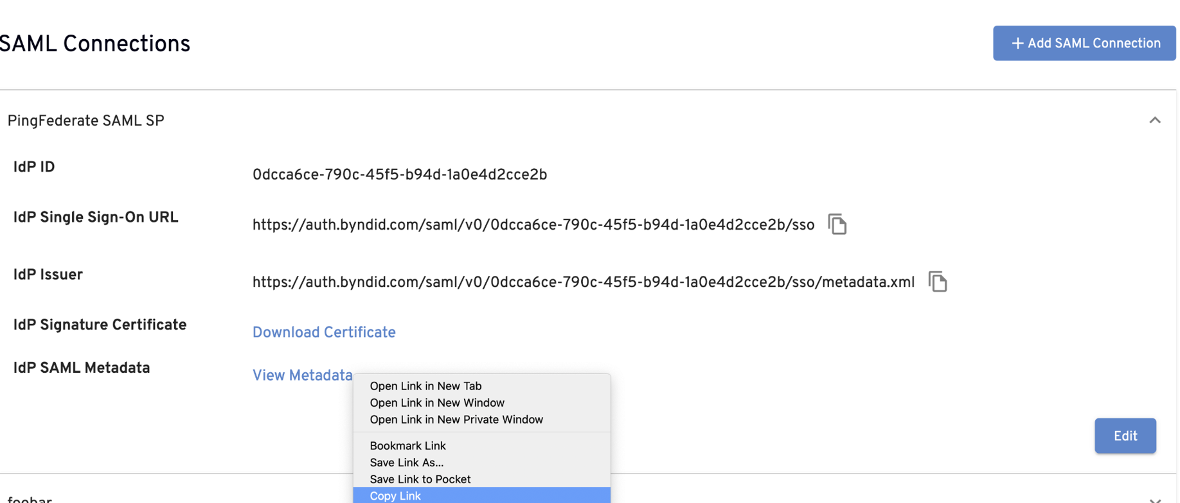Viewport: 1180px width, 503px height.
Task: Click the IdP ID value text
Action: [x=399, y=175]
